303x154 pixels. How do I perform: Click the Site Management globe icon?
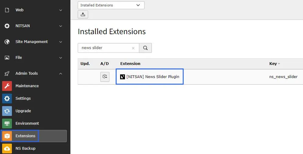(x=7, y=42)
